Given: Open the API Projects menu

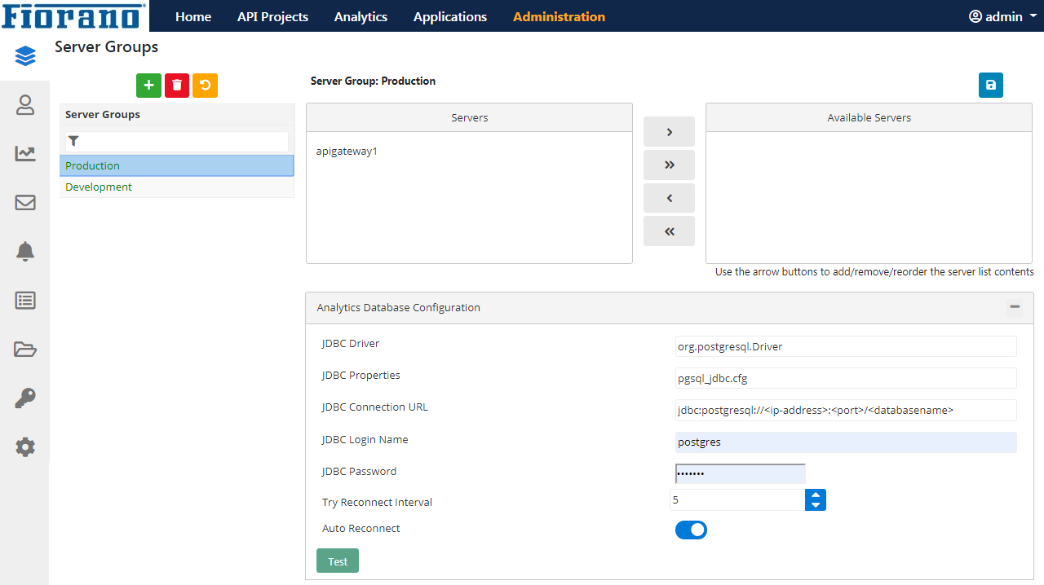Looking at the screenshot, I should pos(272,16).
